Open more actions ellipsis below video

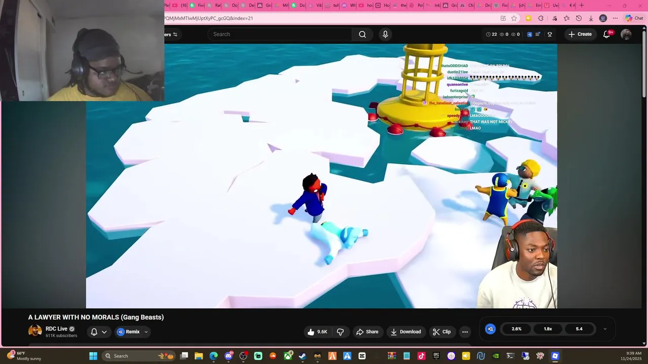pos(465,332)
